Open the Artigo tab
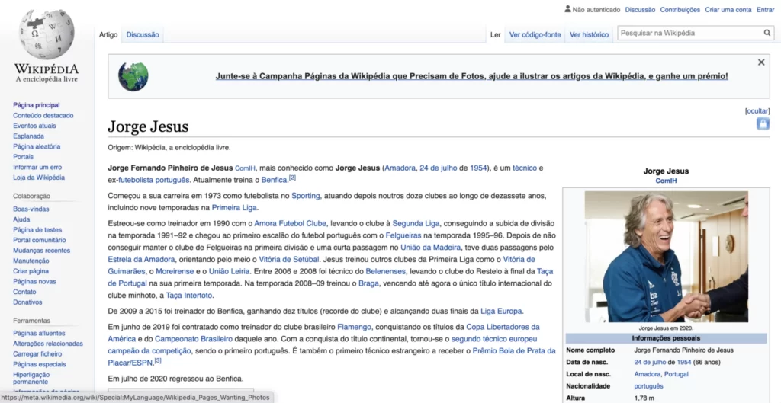 pyautogui.click(x=108, y=35)
